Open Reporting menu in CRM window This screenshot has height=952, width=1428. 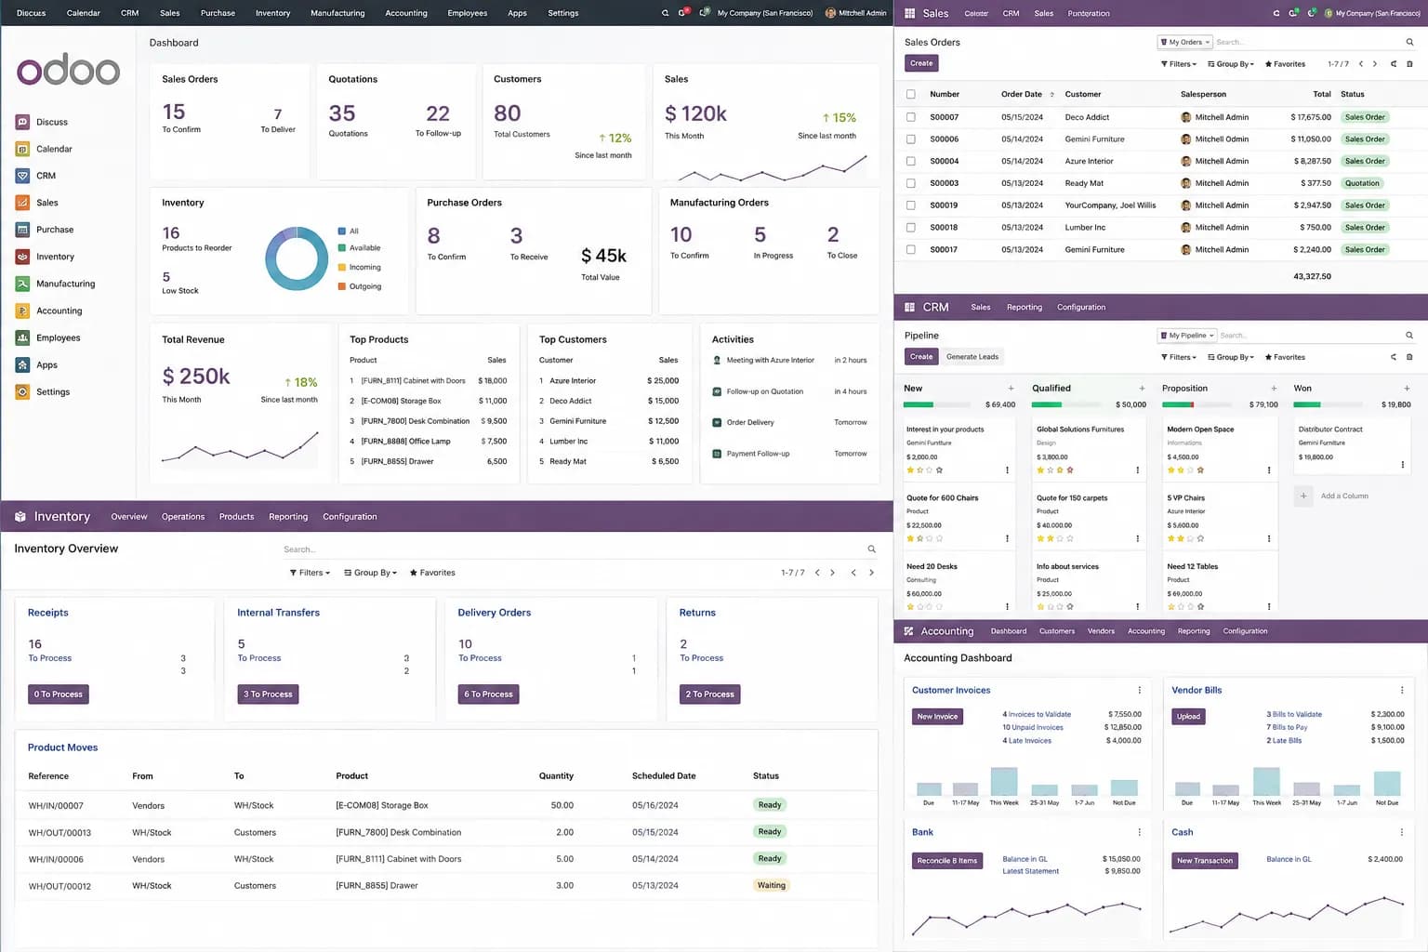pos(1024,307)
